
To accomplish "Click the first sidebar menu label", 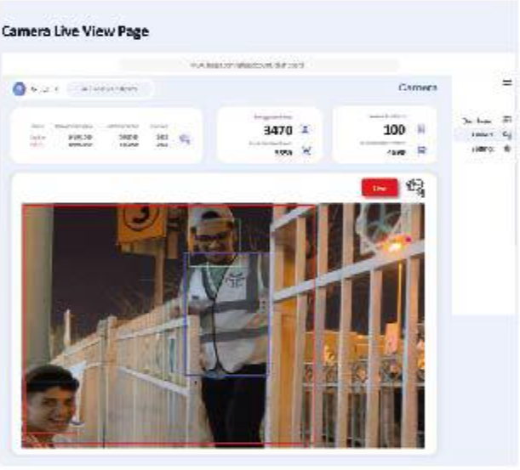I will 476,121.
